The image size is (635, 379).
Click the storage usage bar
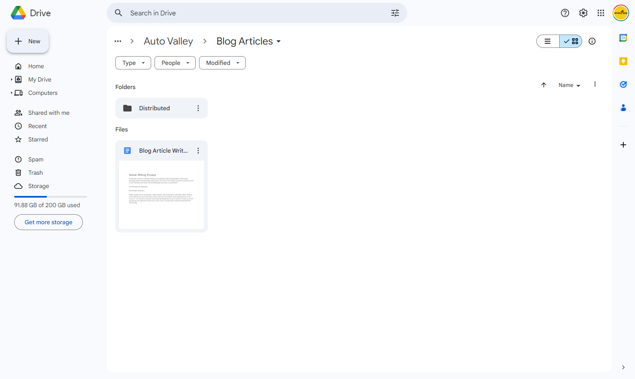pos(50,196)
